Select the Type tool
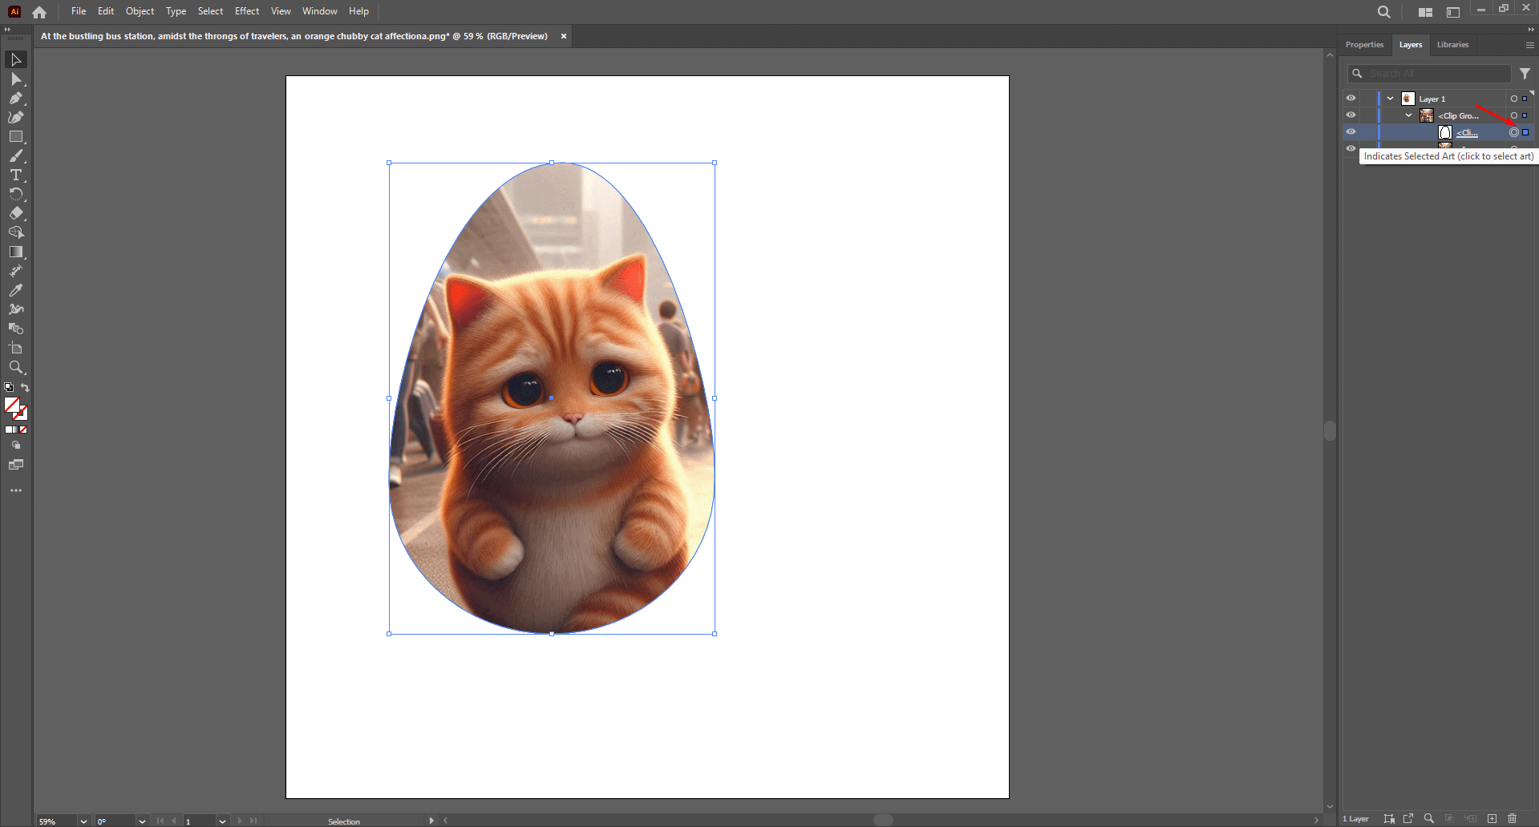 [x=16, y=175]
